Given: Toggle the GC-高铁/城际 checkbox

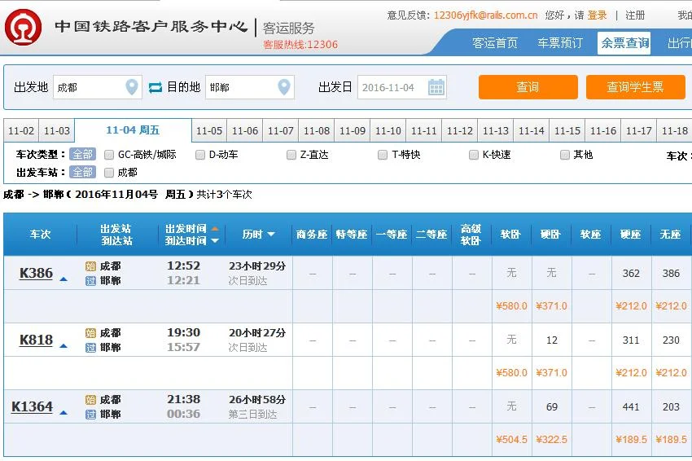Looking at the screenshot, I should tap(109, 155).
